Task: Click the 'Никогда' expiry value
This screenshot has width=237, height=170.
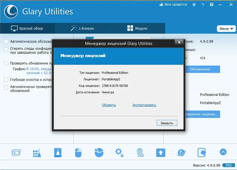Action: pos(108,92)
